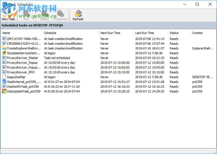Click schedule 'Task not scheduled'

57,58
